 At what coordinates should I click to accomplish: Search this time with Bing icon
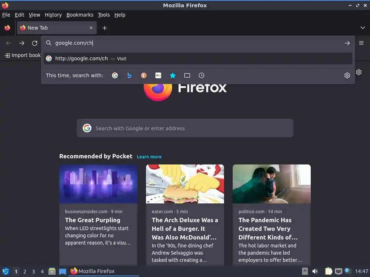(129, 75)
